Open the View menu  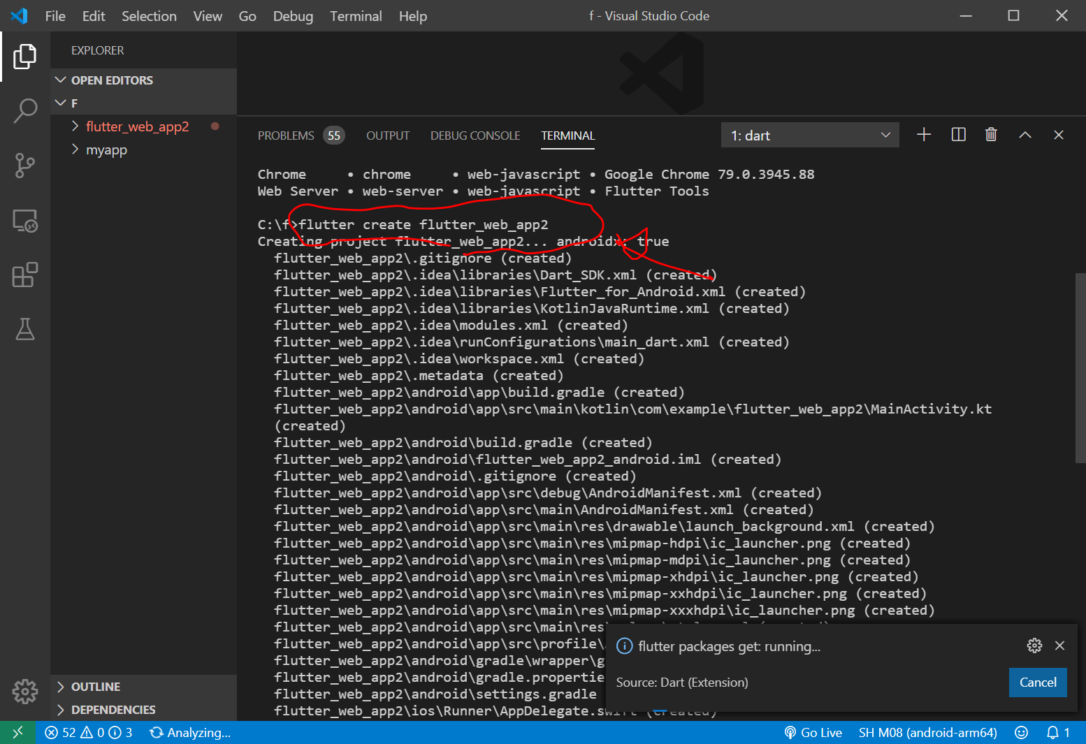[x=208, y=16]
